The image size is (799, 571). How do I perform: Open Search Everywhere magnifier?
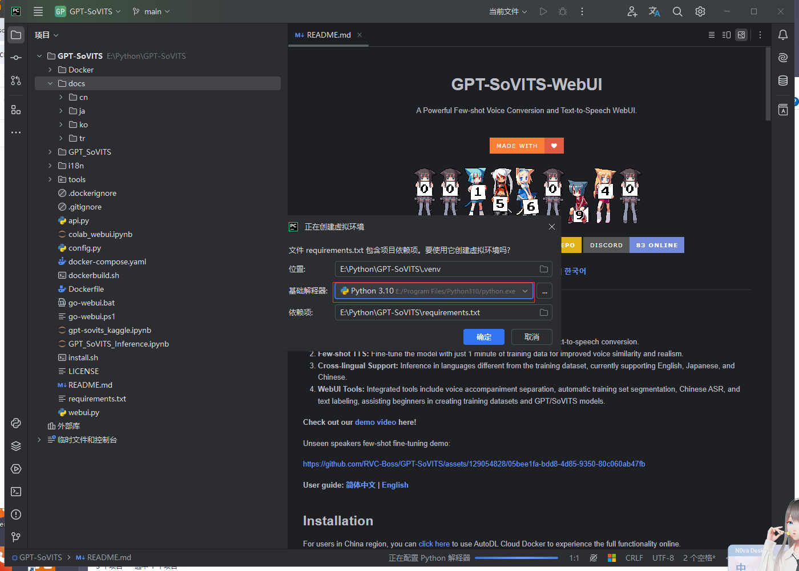pyautogui.click(x=677, y=11)
